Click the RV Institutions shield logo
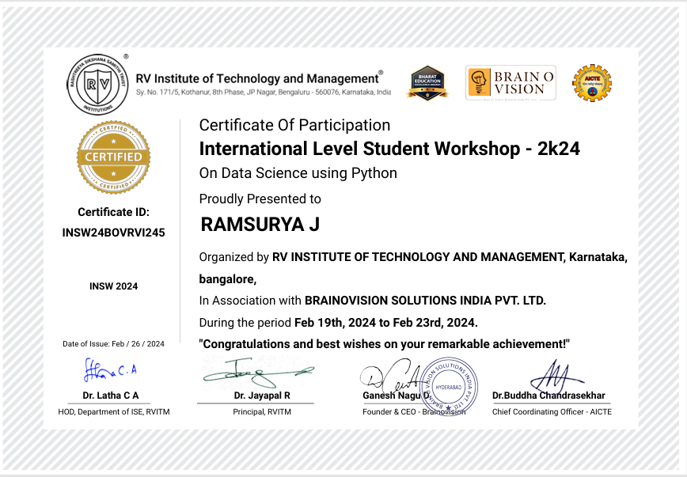This screenshot has height=477, width=687. tap(97, 85)
